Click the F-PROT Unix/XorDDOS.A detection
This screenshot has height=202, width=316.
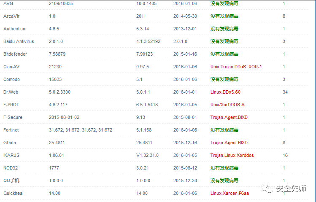click(x=227, y=105)
